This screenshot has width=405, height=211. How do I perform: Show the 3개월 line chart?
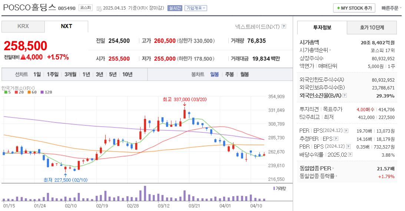70,74
